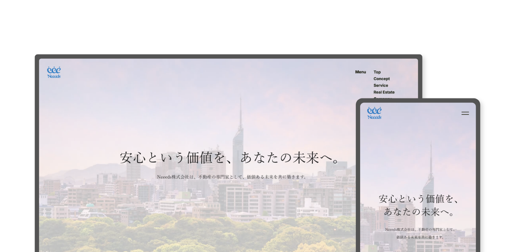Click the desktop headline '安心という価値を、あなたの未来へ。'

231,157
